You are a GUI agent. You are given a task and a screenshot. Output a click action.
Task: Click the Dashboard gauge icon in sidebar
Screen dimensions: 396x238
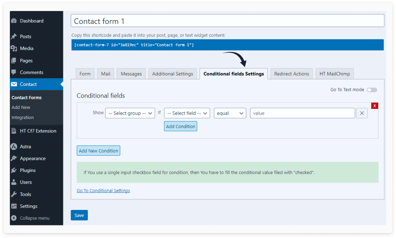(x=14, y=21)
